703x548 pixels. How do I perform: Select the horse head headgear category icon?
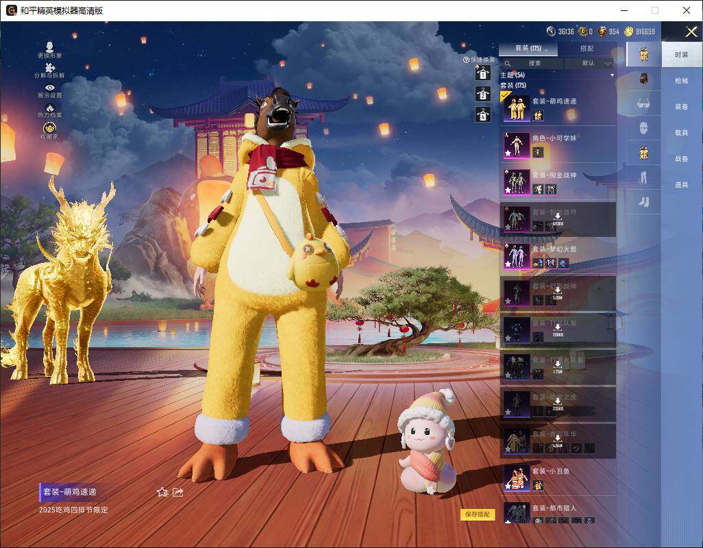coord(644,79)
